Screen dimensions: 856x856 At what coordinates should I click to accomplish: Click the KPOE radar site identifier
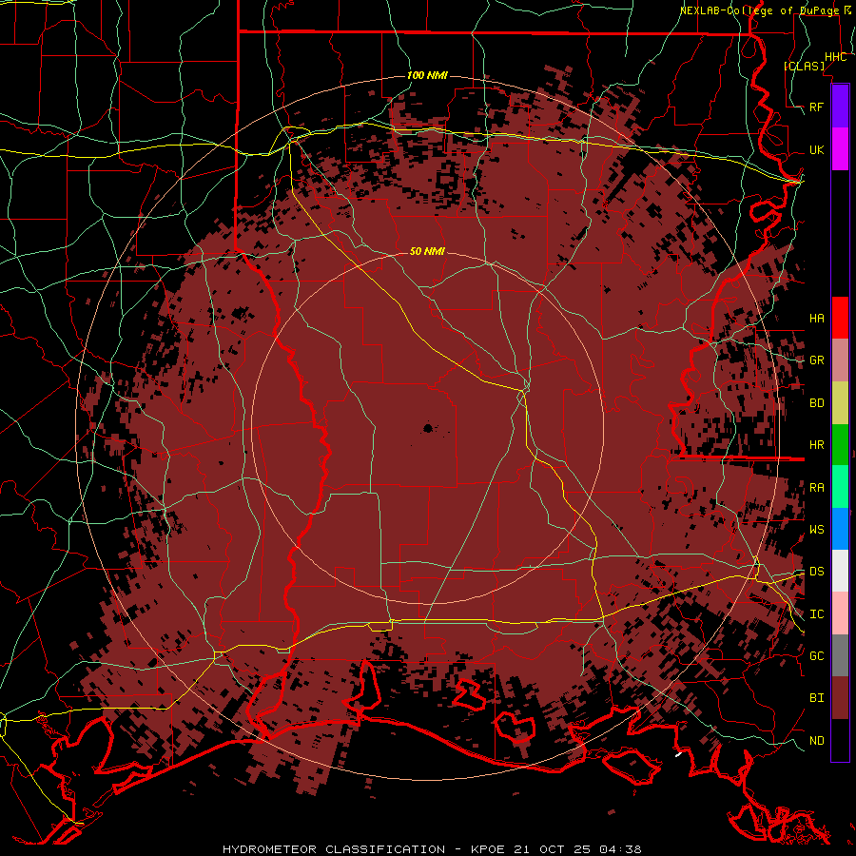(490, 849)
